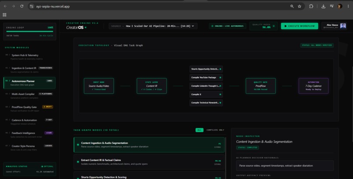The height and width of the screenshot is (179, 353).
Task: Click the 2 DRIFT warning badge
Action: pos(47,107)
